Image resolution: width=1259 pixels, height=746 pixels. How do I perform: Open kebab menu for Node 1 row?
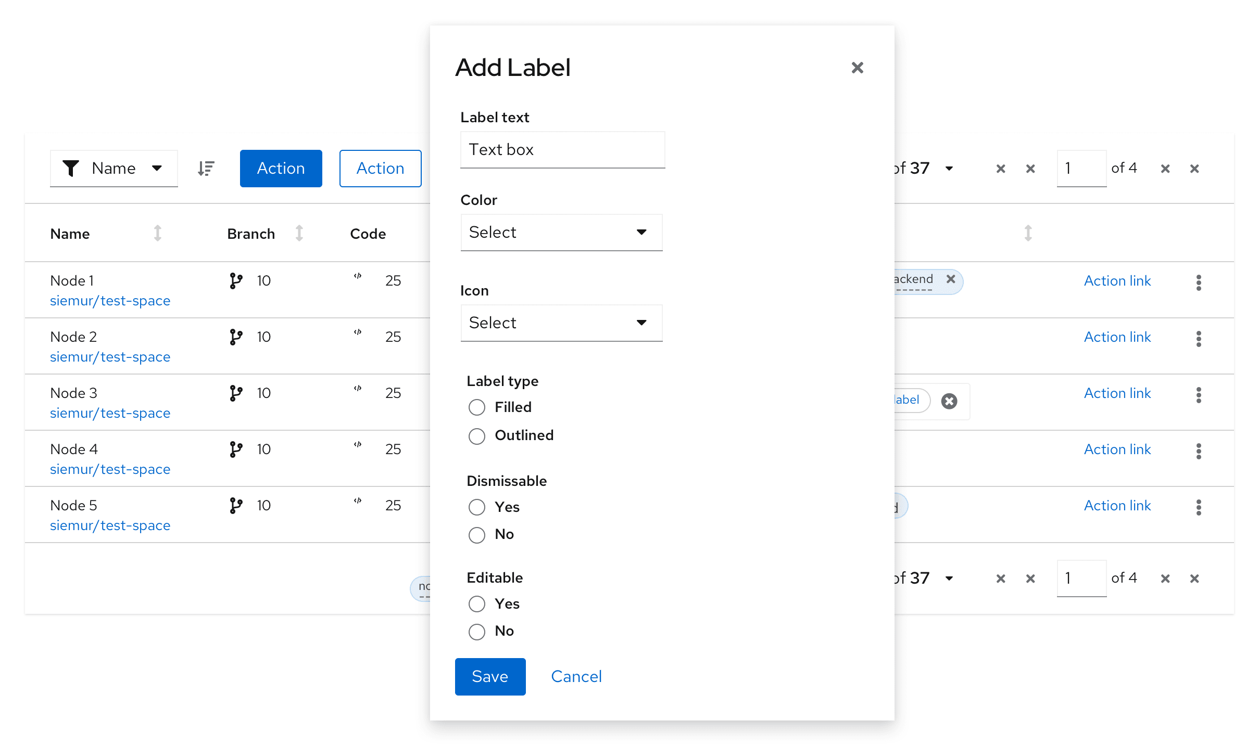click(1199, 282)
